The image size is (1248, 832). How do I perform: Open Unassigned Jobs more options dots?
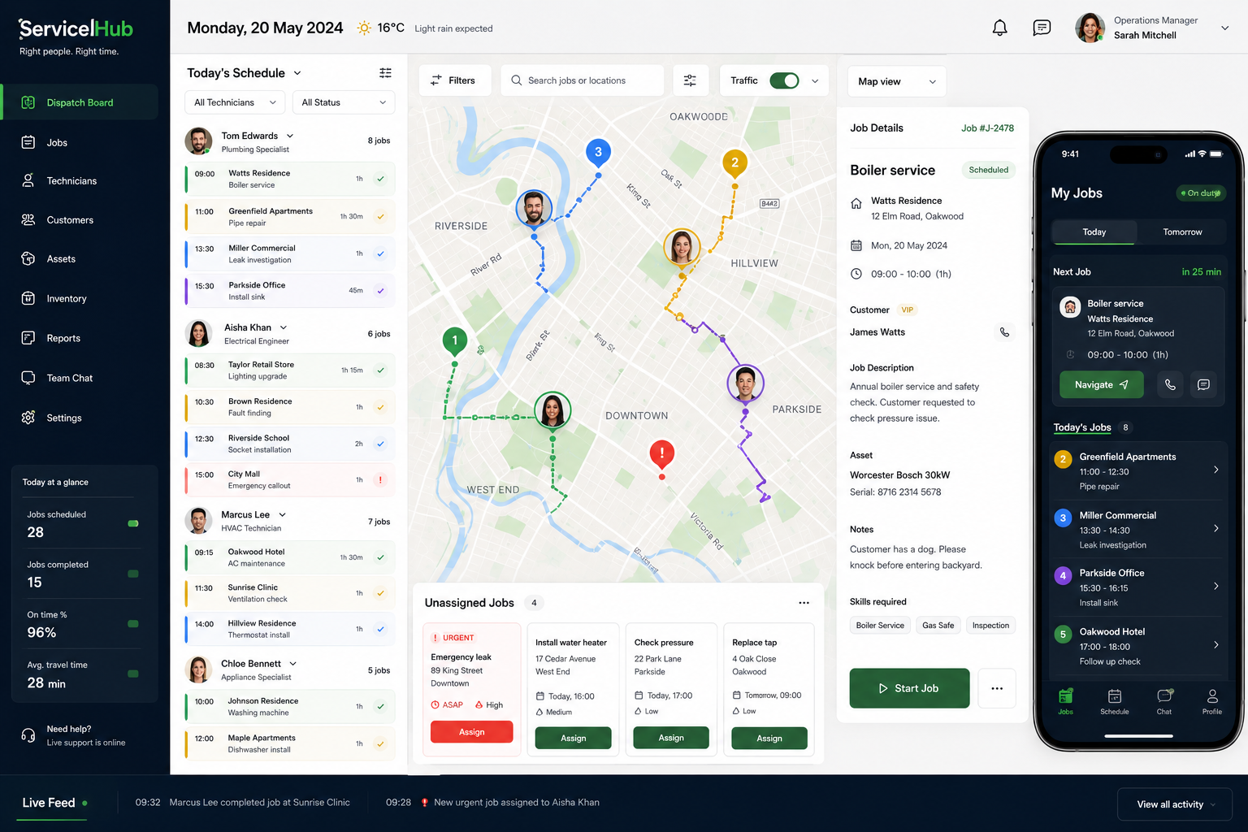[x=804, y=603]
